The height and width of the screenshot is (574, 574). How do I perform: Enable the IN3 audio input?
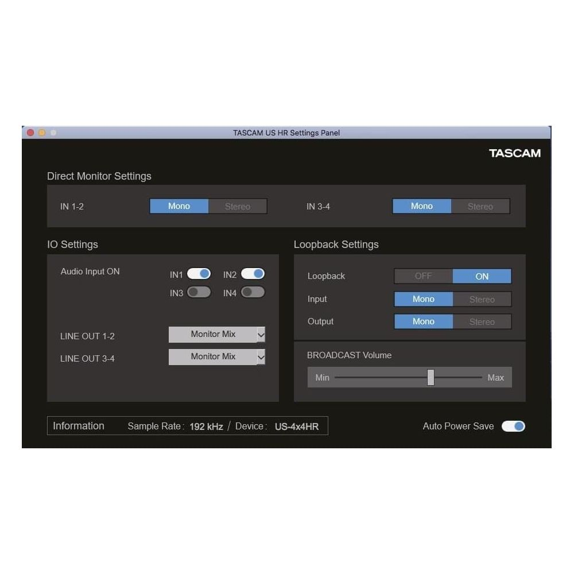(200, 292)
